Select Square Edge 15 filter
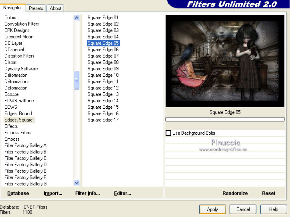 (103, 107)
